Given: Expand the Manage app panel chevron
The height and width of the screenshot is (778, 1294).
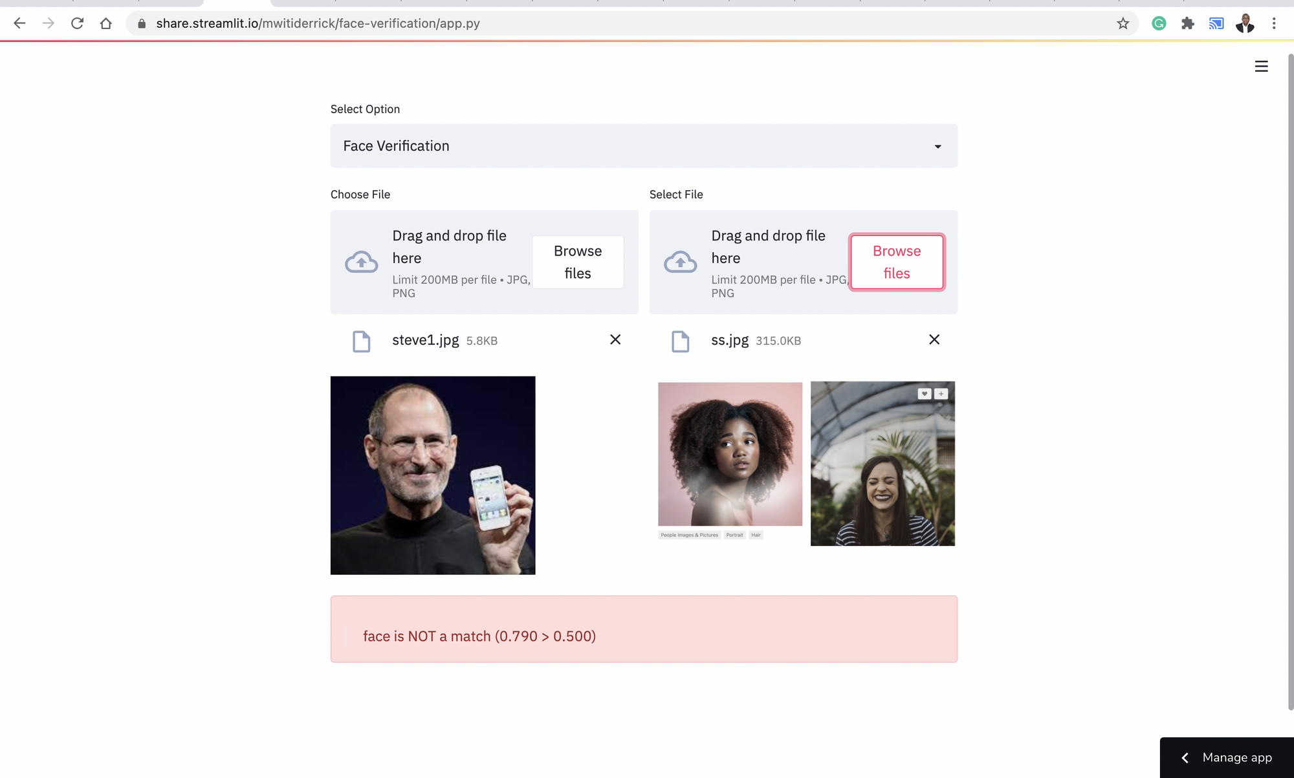Looking at the screenshot, I should (1185, 757).
